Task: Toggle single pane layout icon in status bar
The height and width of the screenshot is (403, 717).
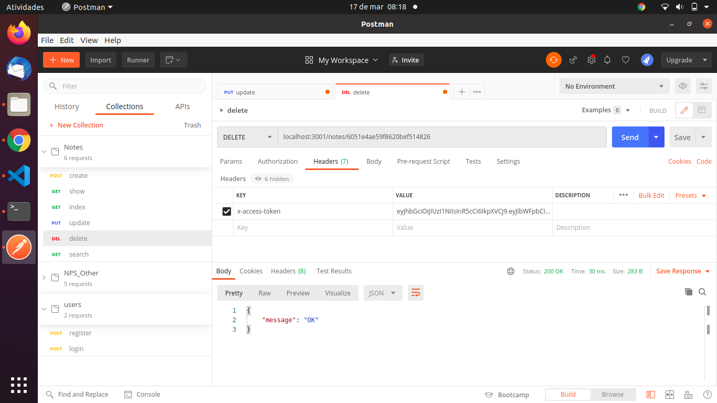Action: [x=651, y=395]
